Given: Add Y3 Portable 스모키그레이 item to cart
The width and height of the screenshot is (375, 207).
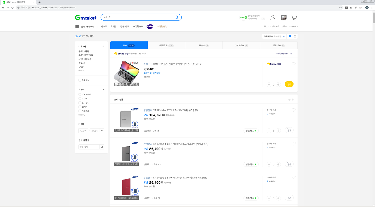Looking at the screenshot, I should (289, 164).
